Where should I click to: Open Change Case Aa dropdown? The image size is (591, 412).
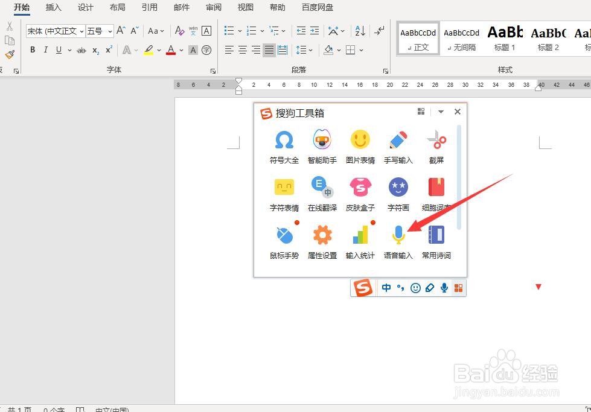156,31
